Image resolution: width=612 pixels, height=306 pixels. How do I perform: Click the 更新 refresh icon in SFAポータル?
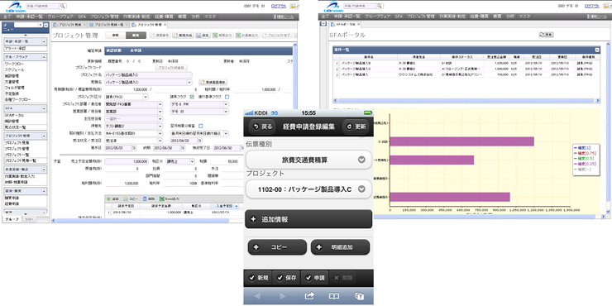(x=542, y=35)
